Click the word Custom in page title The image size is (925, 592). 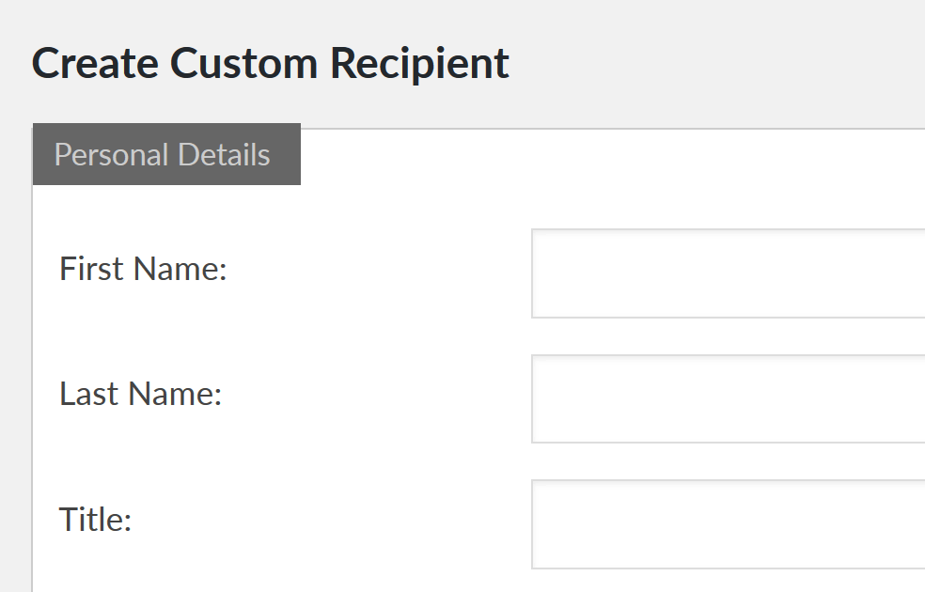pyautogui.click(x=243, y=64)
